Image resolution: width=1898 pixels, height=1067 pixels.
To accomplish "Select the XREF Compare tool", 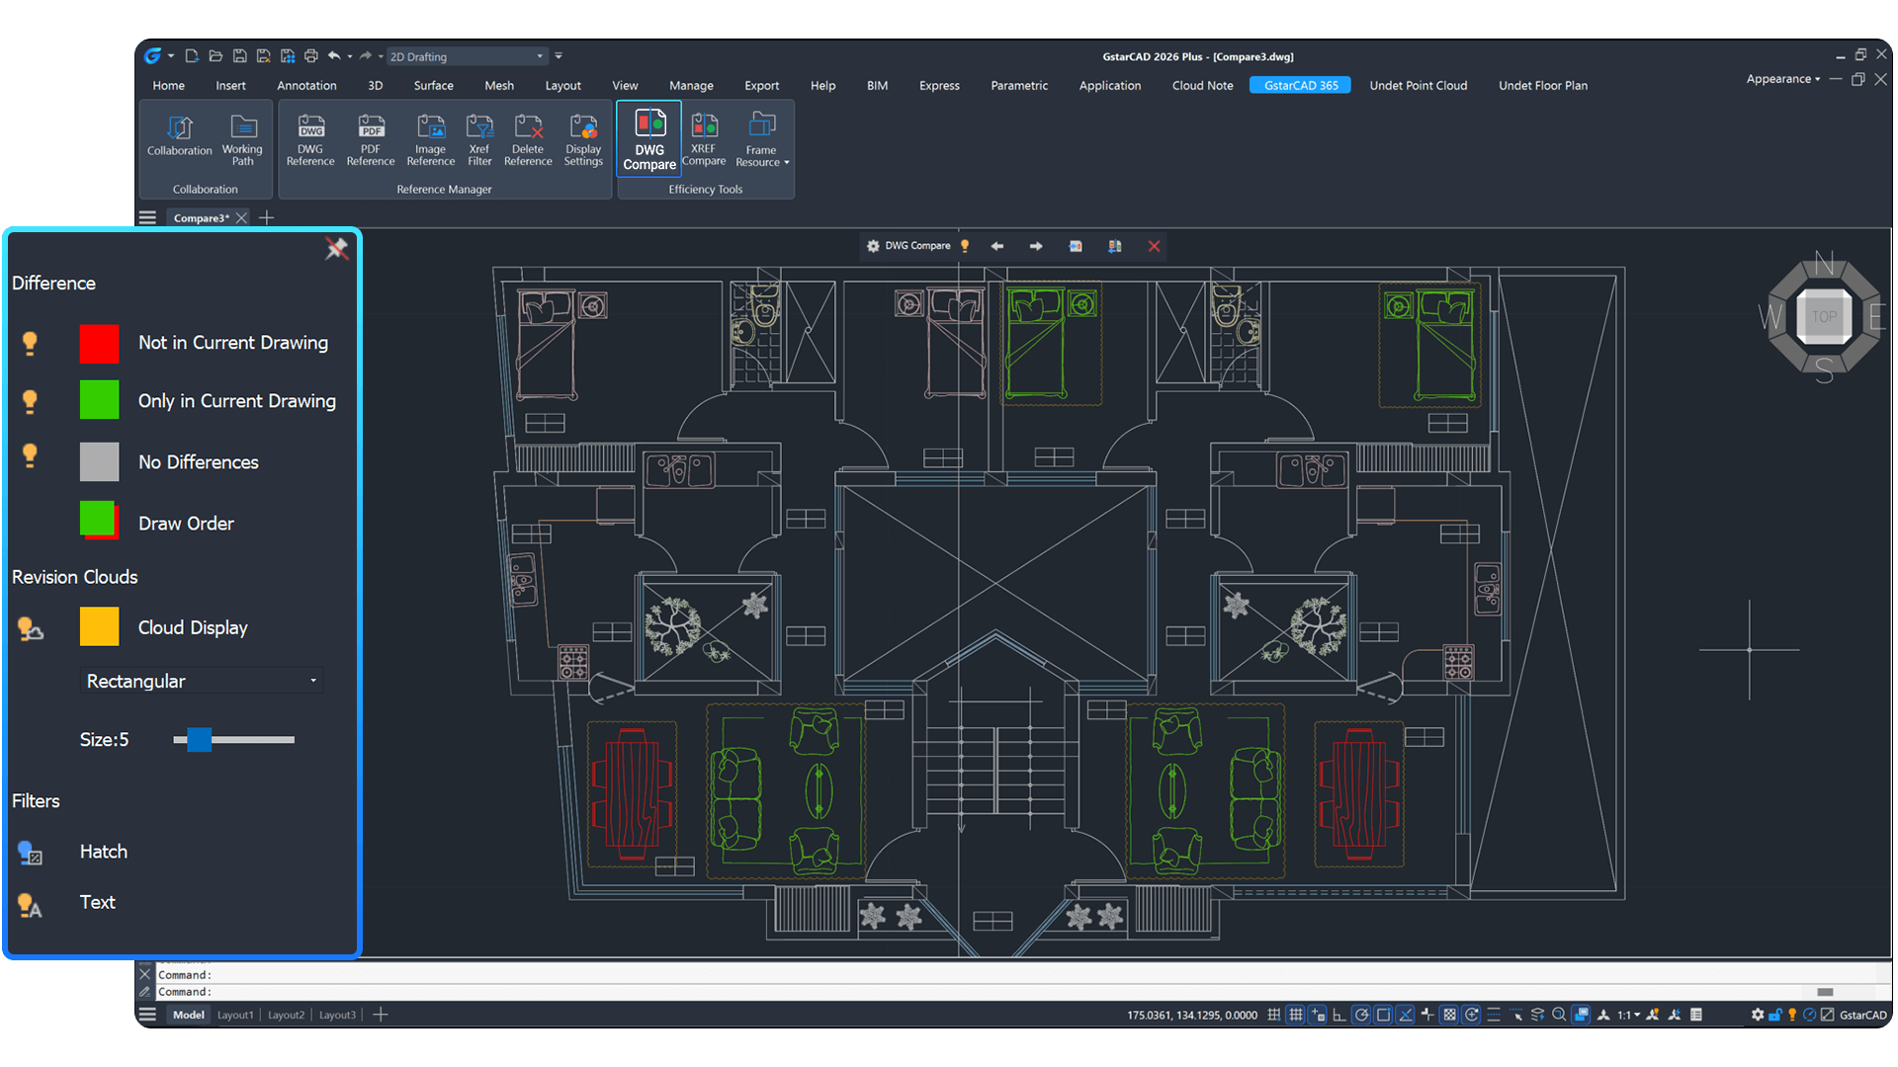I will [704, 138].
